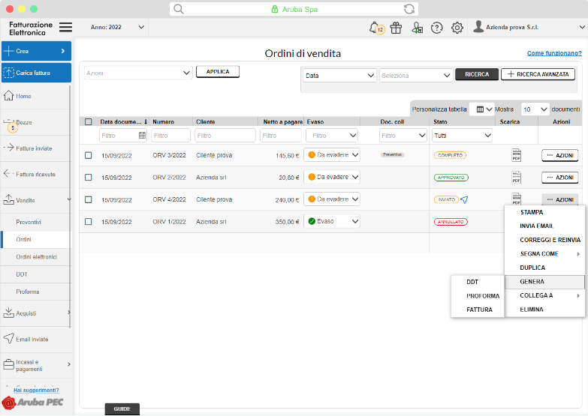Click the paper plane icon next to INVIATO
Viewport: 588px width, 416px height.
point(464,199)
